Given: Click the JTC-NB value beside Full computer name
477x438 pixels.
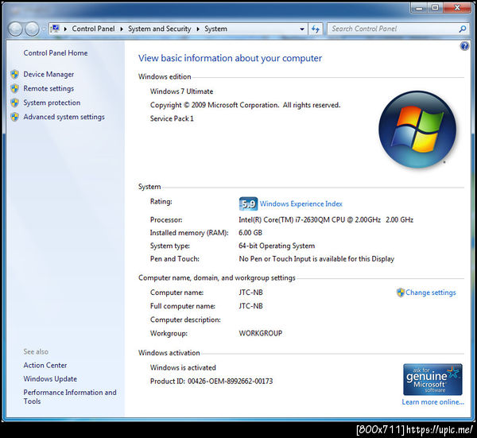Looking at the screenshot, I should coord(250,306).
